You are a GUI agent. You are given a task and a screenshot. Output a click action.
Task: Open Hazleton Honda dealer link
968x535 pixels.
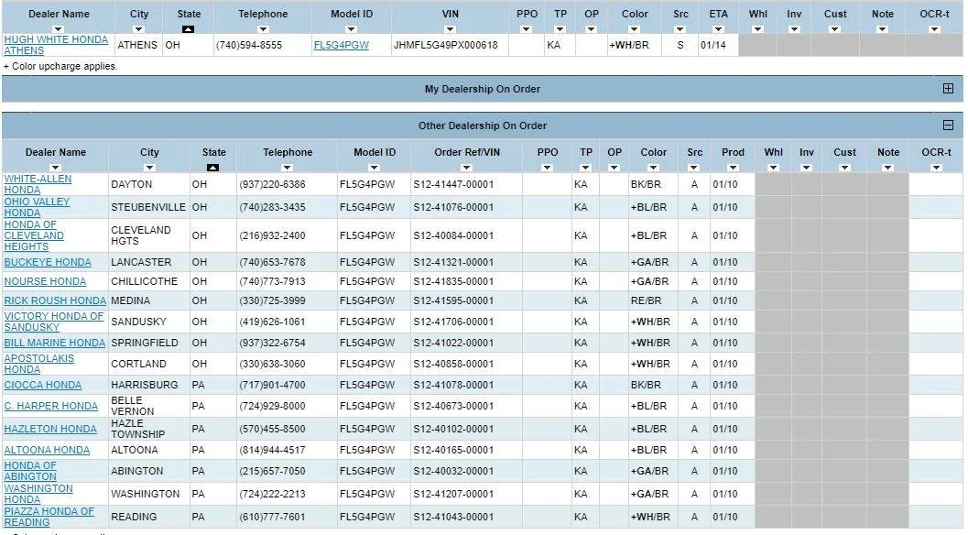point(50,429)
